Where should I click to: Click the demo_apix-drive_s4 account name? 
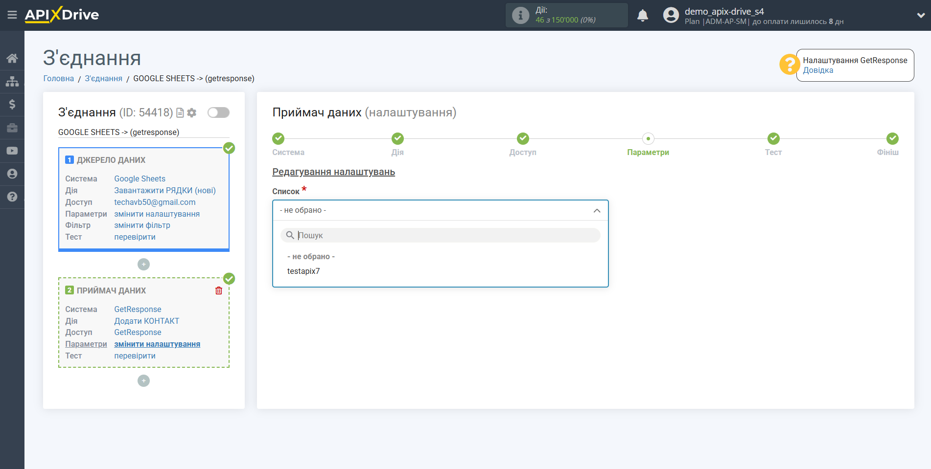point(724,11)
